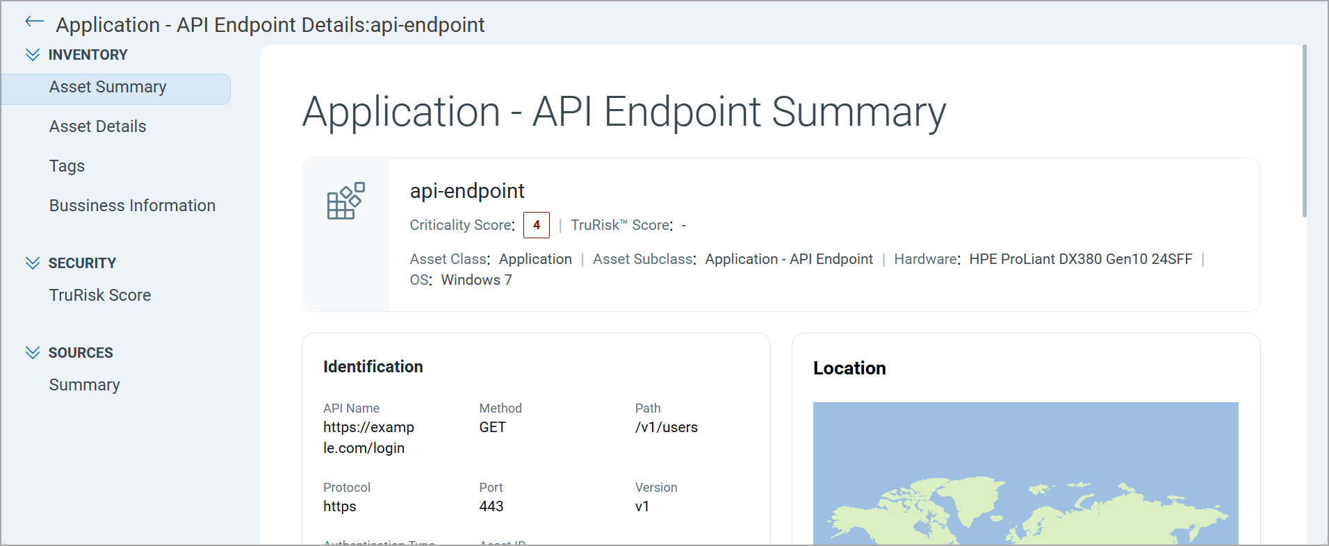Click the Port value 443

(491, 506)
